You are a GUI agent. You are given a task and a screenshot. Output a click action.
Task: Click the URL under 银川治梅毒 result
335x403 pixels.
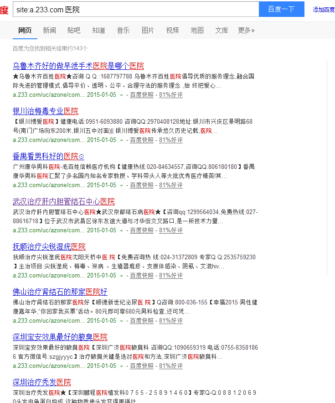(x=49, y=140)
